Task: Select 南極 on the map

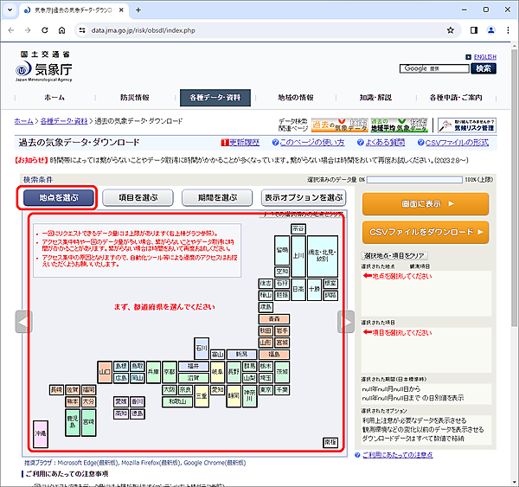Action: click(330, 442)
